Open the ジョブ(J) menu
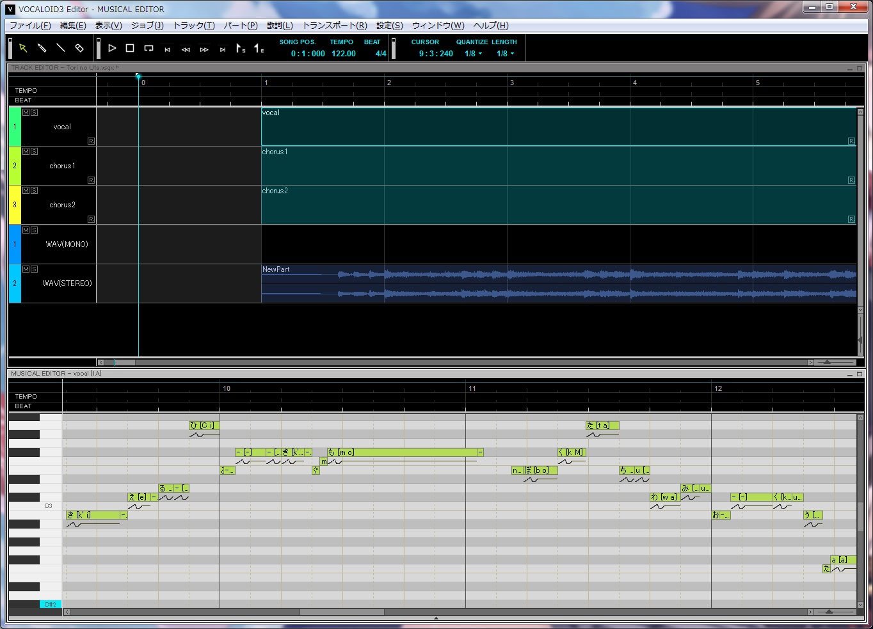The image size is (873, 629). (x=147, y=26)
